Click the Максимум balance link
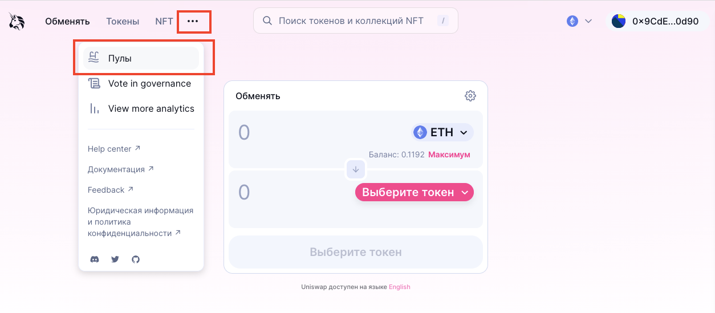Viewport: 715px width, 313px height. pyautogui.click(x=449, y=155)
